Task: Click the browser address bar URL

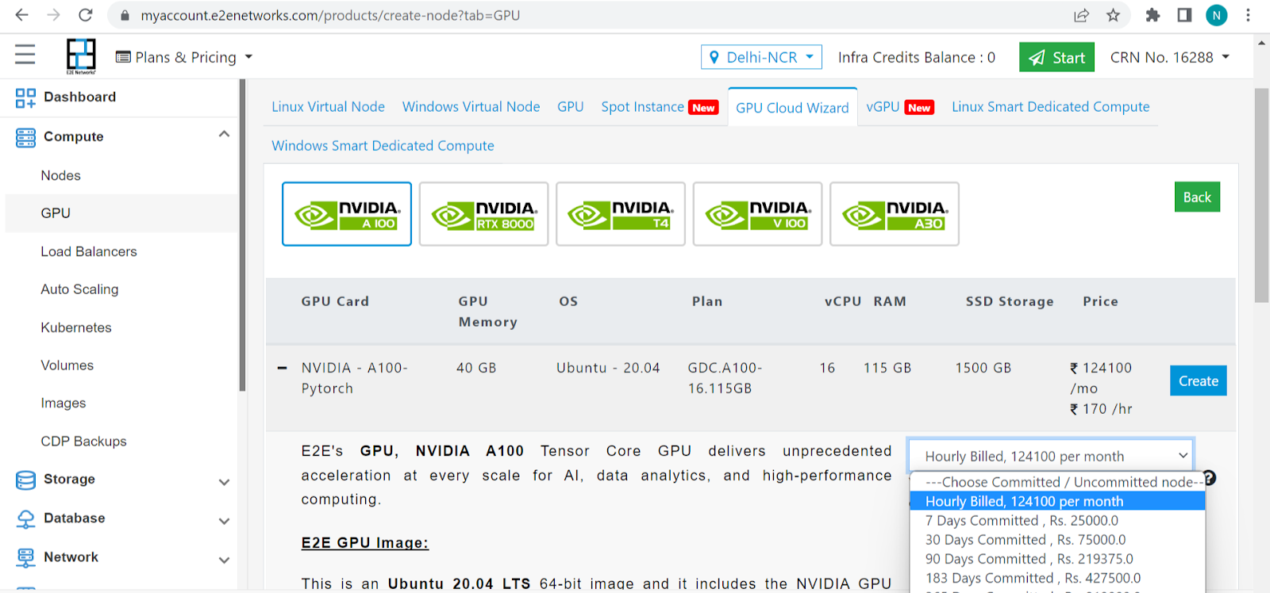Action: click(x=330, y=15)
